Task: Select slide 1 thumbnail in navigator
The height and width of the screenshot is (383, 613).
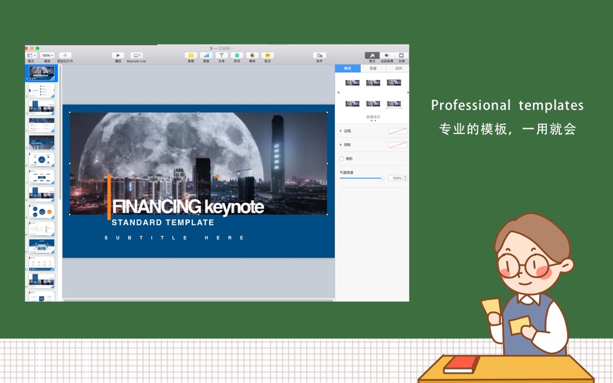Action: pyautogui.click(x=41, y=73)
